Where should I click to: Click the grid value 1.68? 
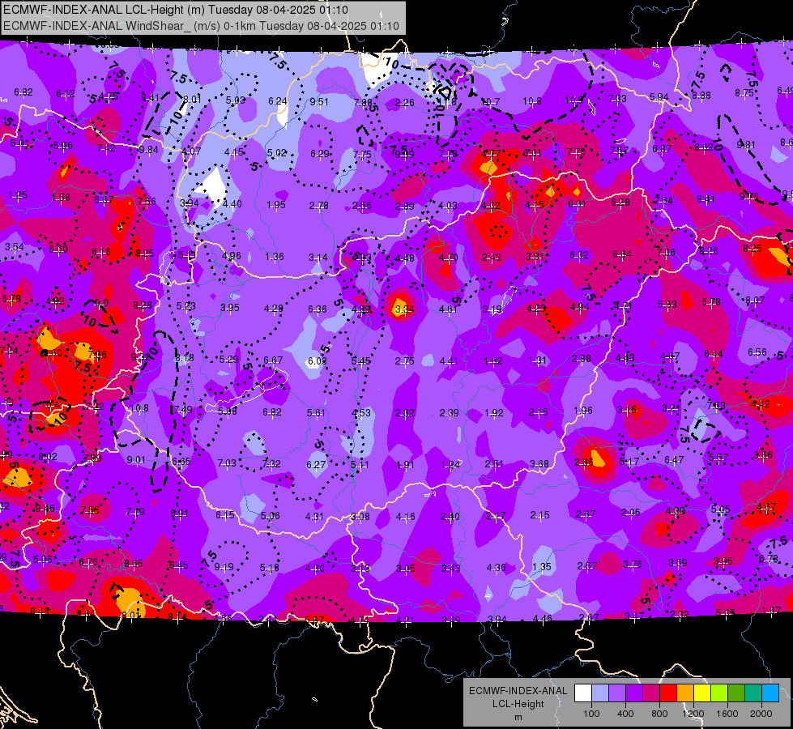[x=61, y=198]
